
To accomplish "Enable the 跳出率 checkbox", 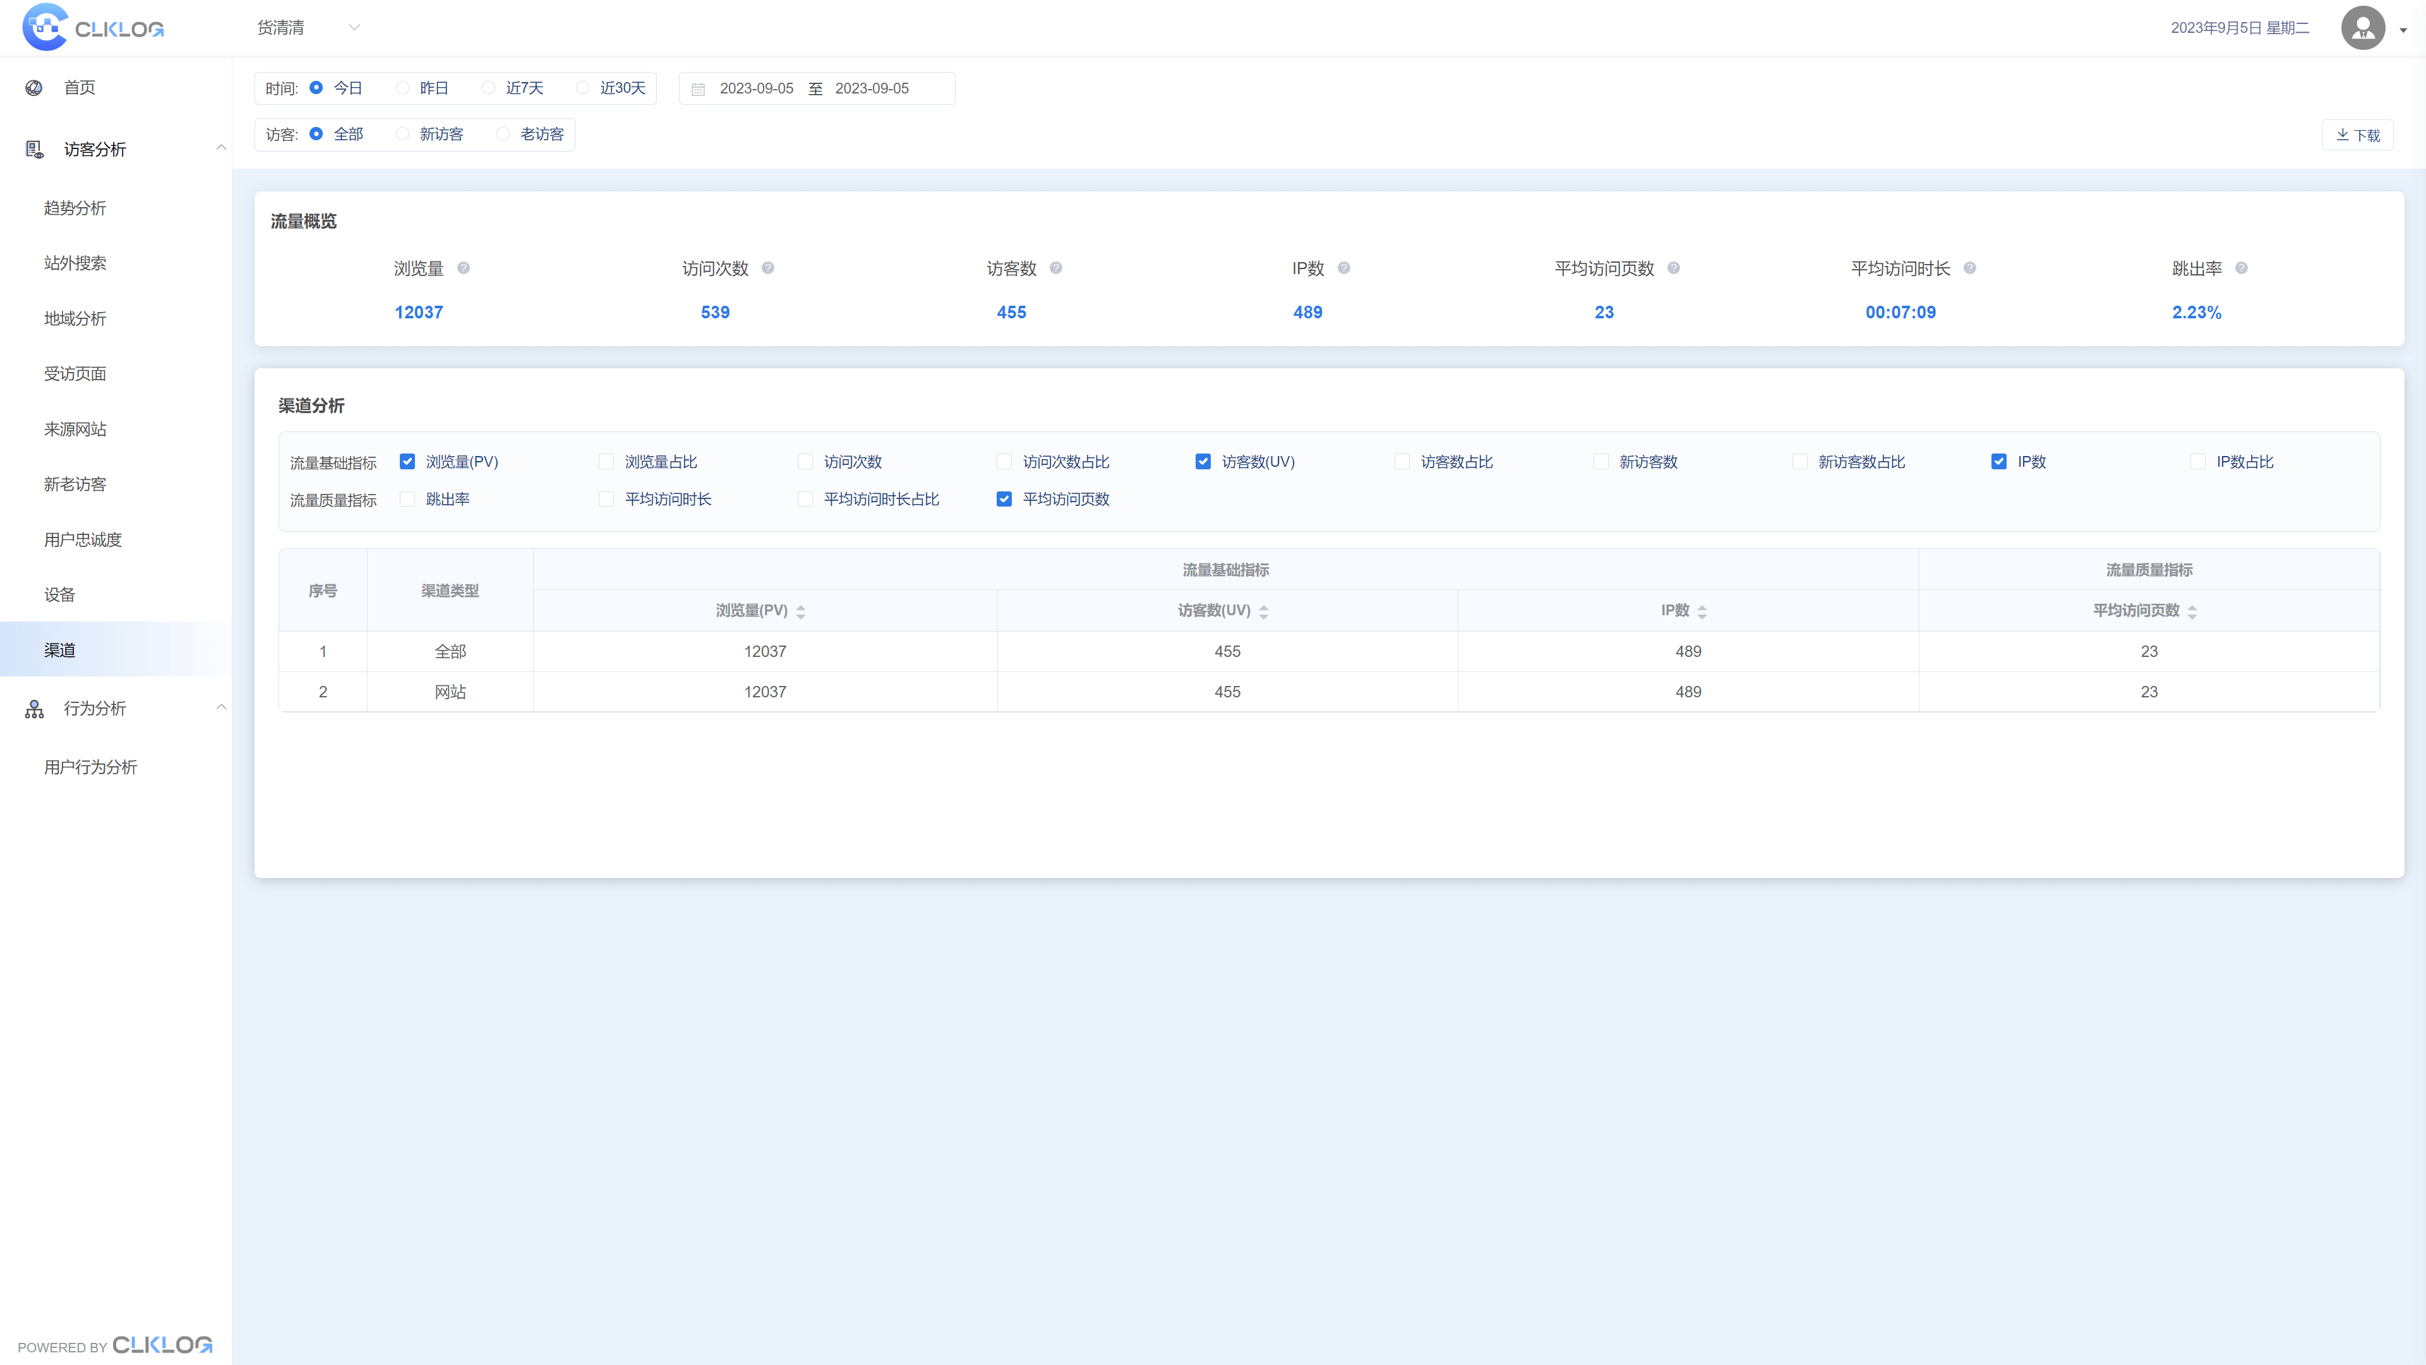I will (x=407, y=499).
